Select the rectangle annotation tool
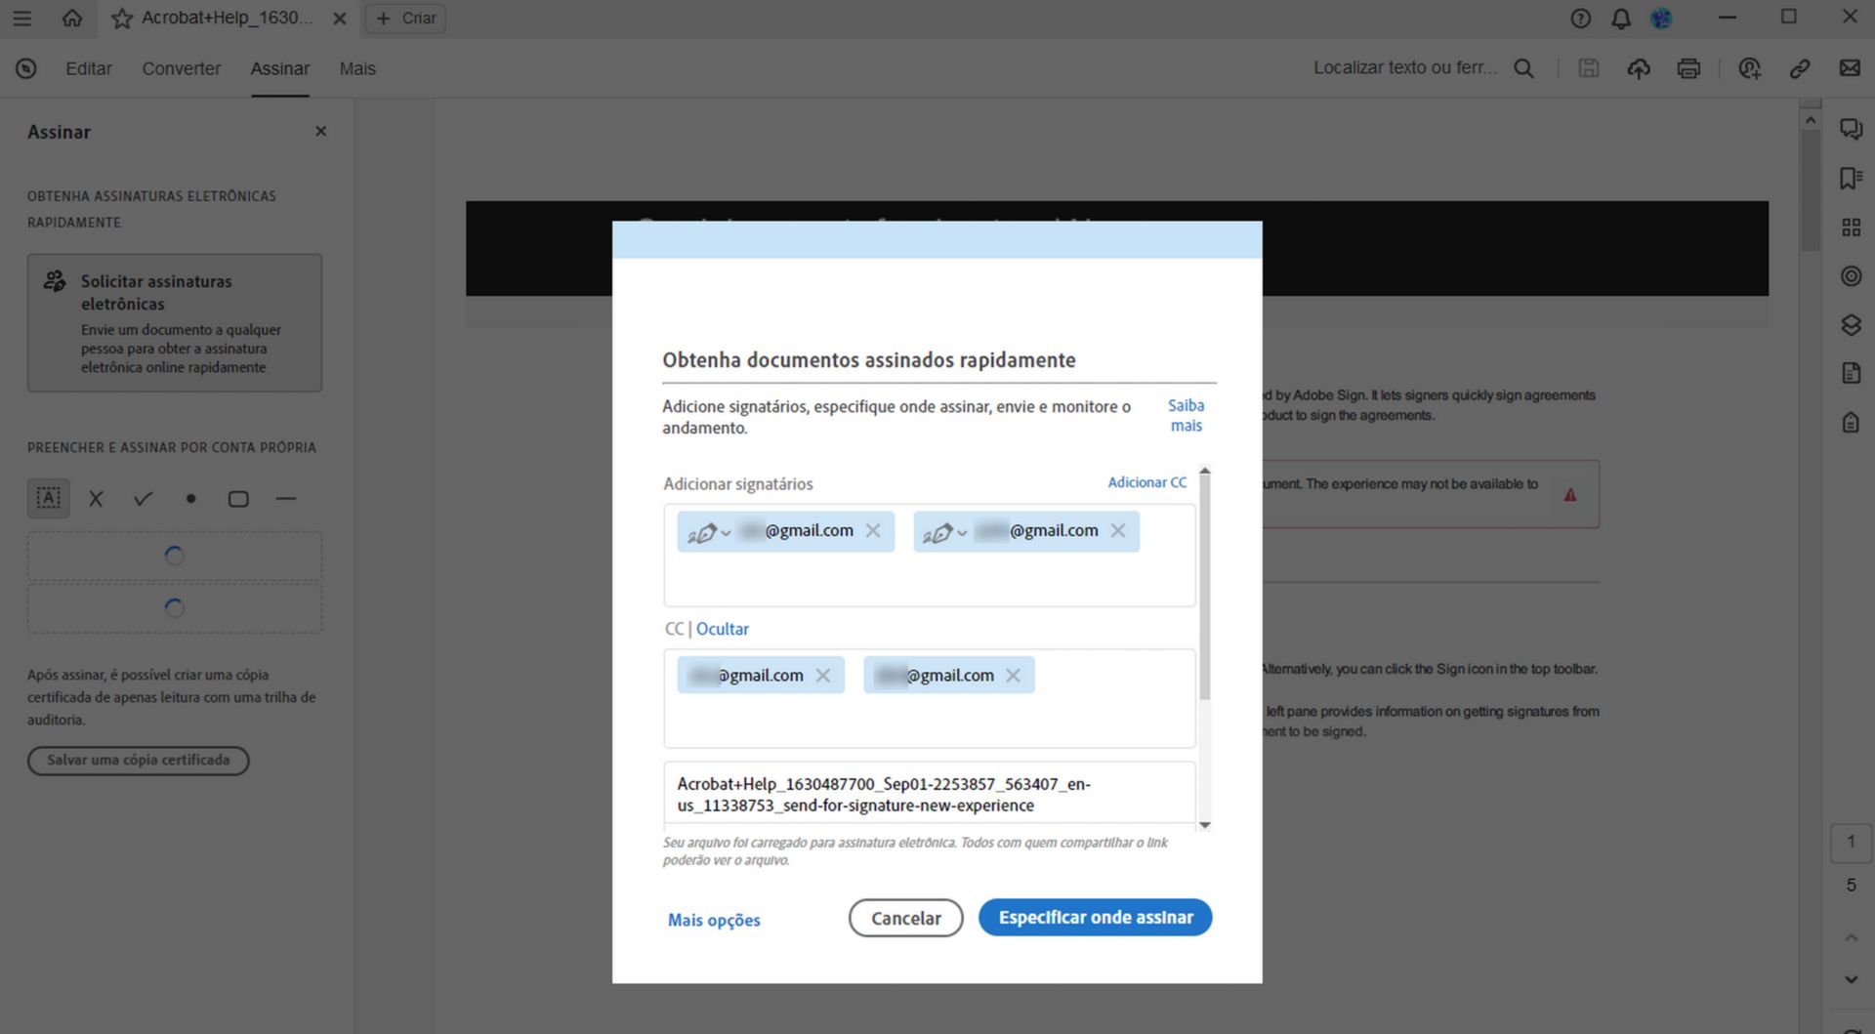1875x1034 pixels. point(237,498)
